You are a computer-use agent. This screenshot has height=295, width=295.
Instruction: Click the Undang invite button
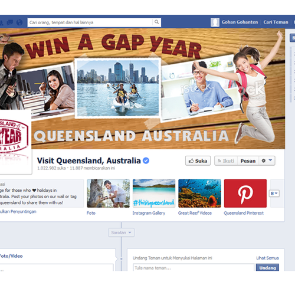[267, 268]
